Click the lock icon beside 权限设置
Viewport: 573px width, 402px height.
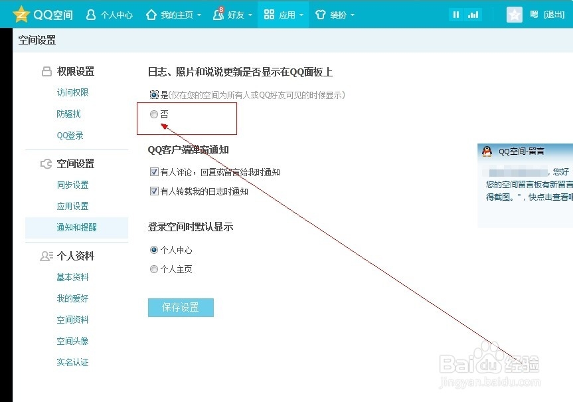(x=45, y=71)
